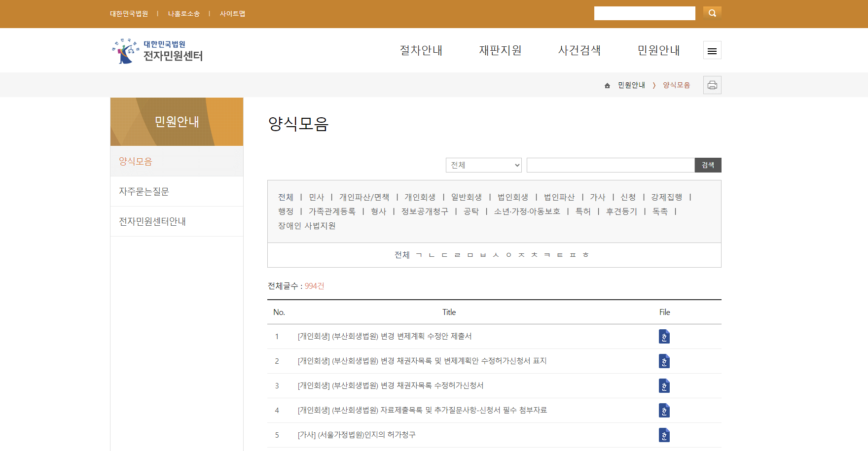Download the HWP file for 인지의 허가청구
The width and height of the screenshot is (868, 451).
tap(664, 435)
